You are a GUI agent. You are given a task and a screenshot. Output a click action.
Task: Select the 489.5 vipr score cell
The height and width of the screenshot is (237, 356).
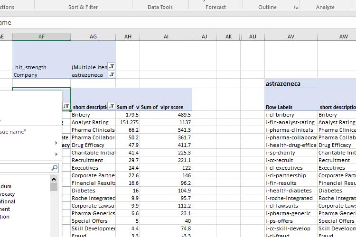point(166,115)
